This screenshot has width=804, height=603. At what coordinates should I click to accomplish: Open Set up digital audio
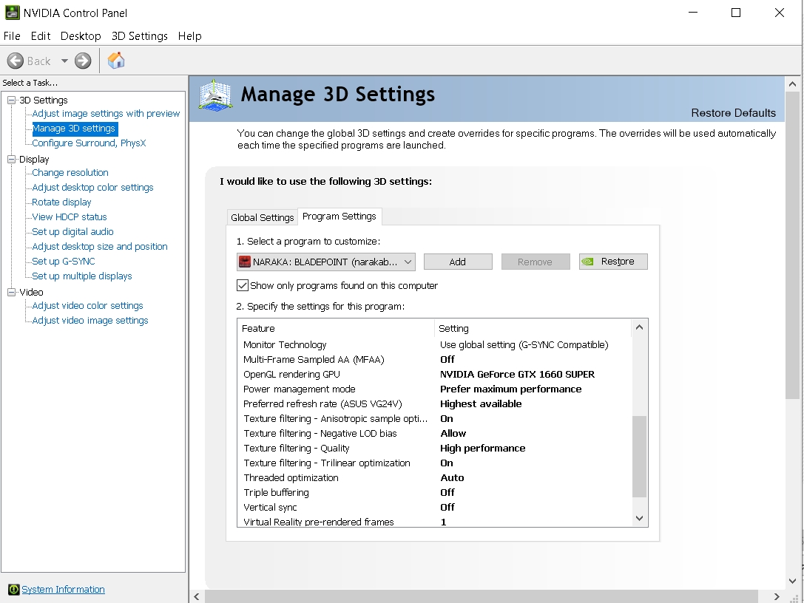72,231
